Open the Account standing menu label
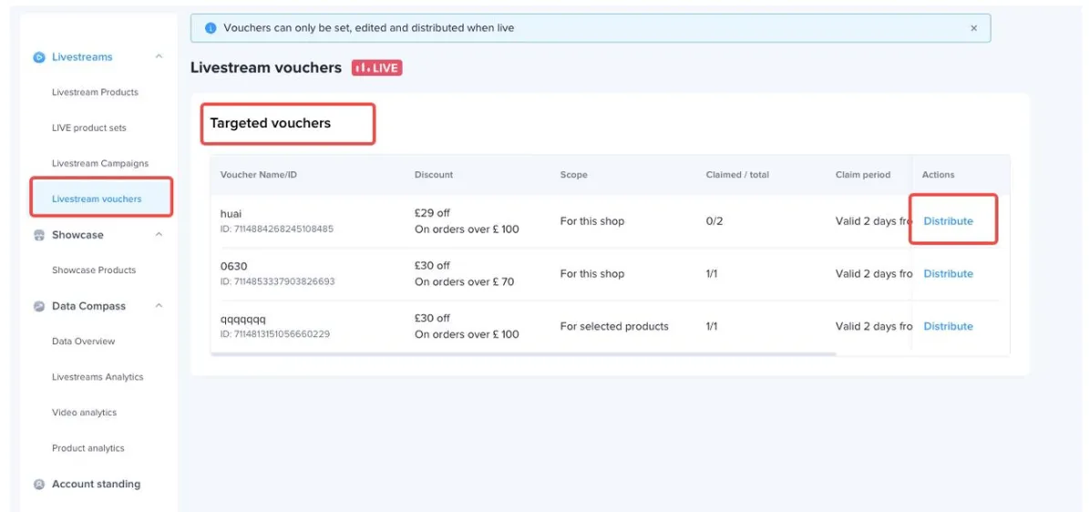This screenshot has width=1089, height=512. (x=96, y=484)
